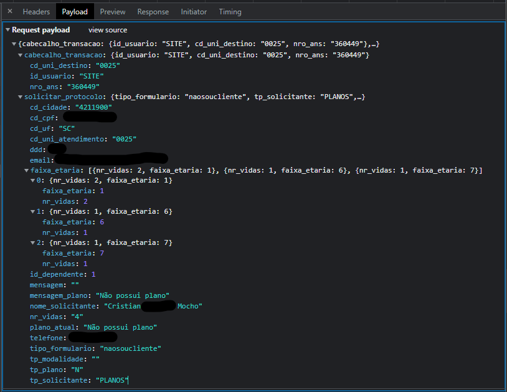The height and width of the screenshot is (392, 507).
Task: Switch to the Headers tab
Action: [36, 12]
